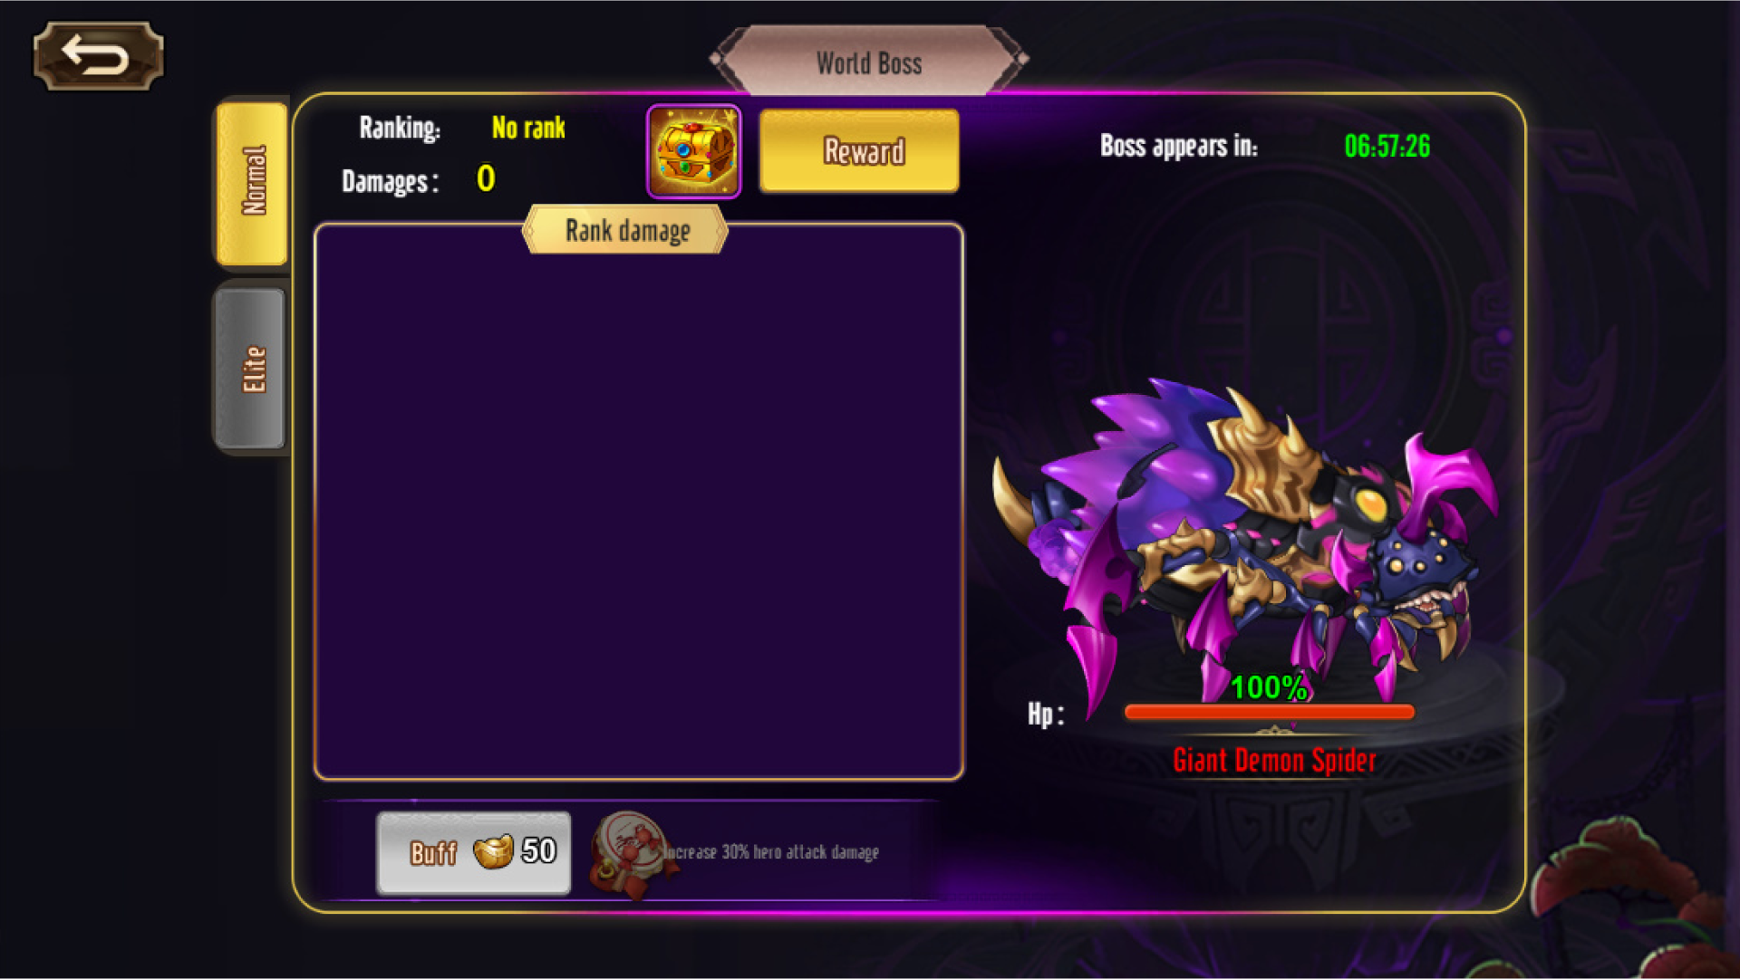The width and height of the screenshot is (1740, 979).
Task: Click the boss countdown timer 06:57:26
Action: coord(1387,147)
